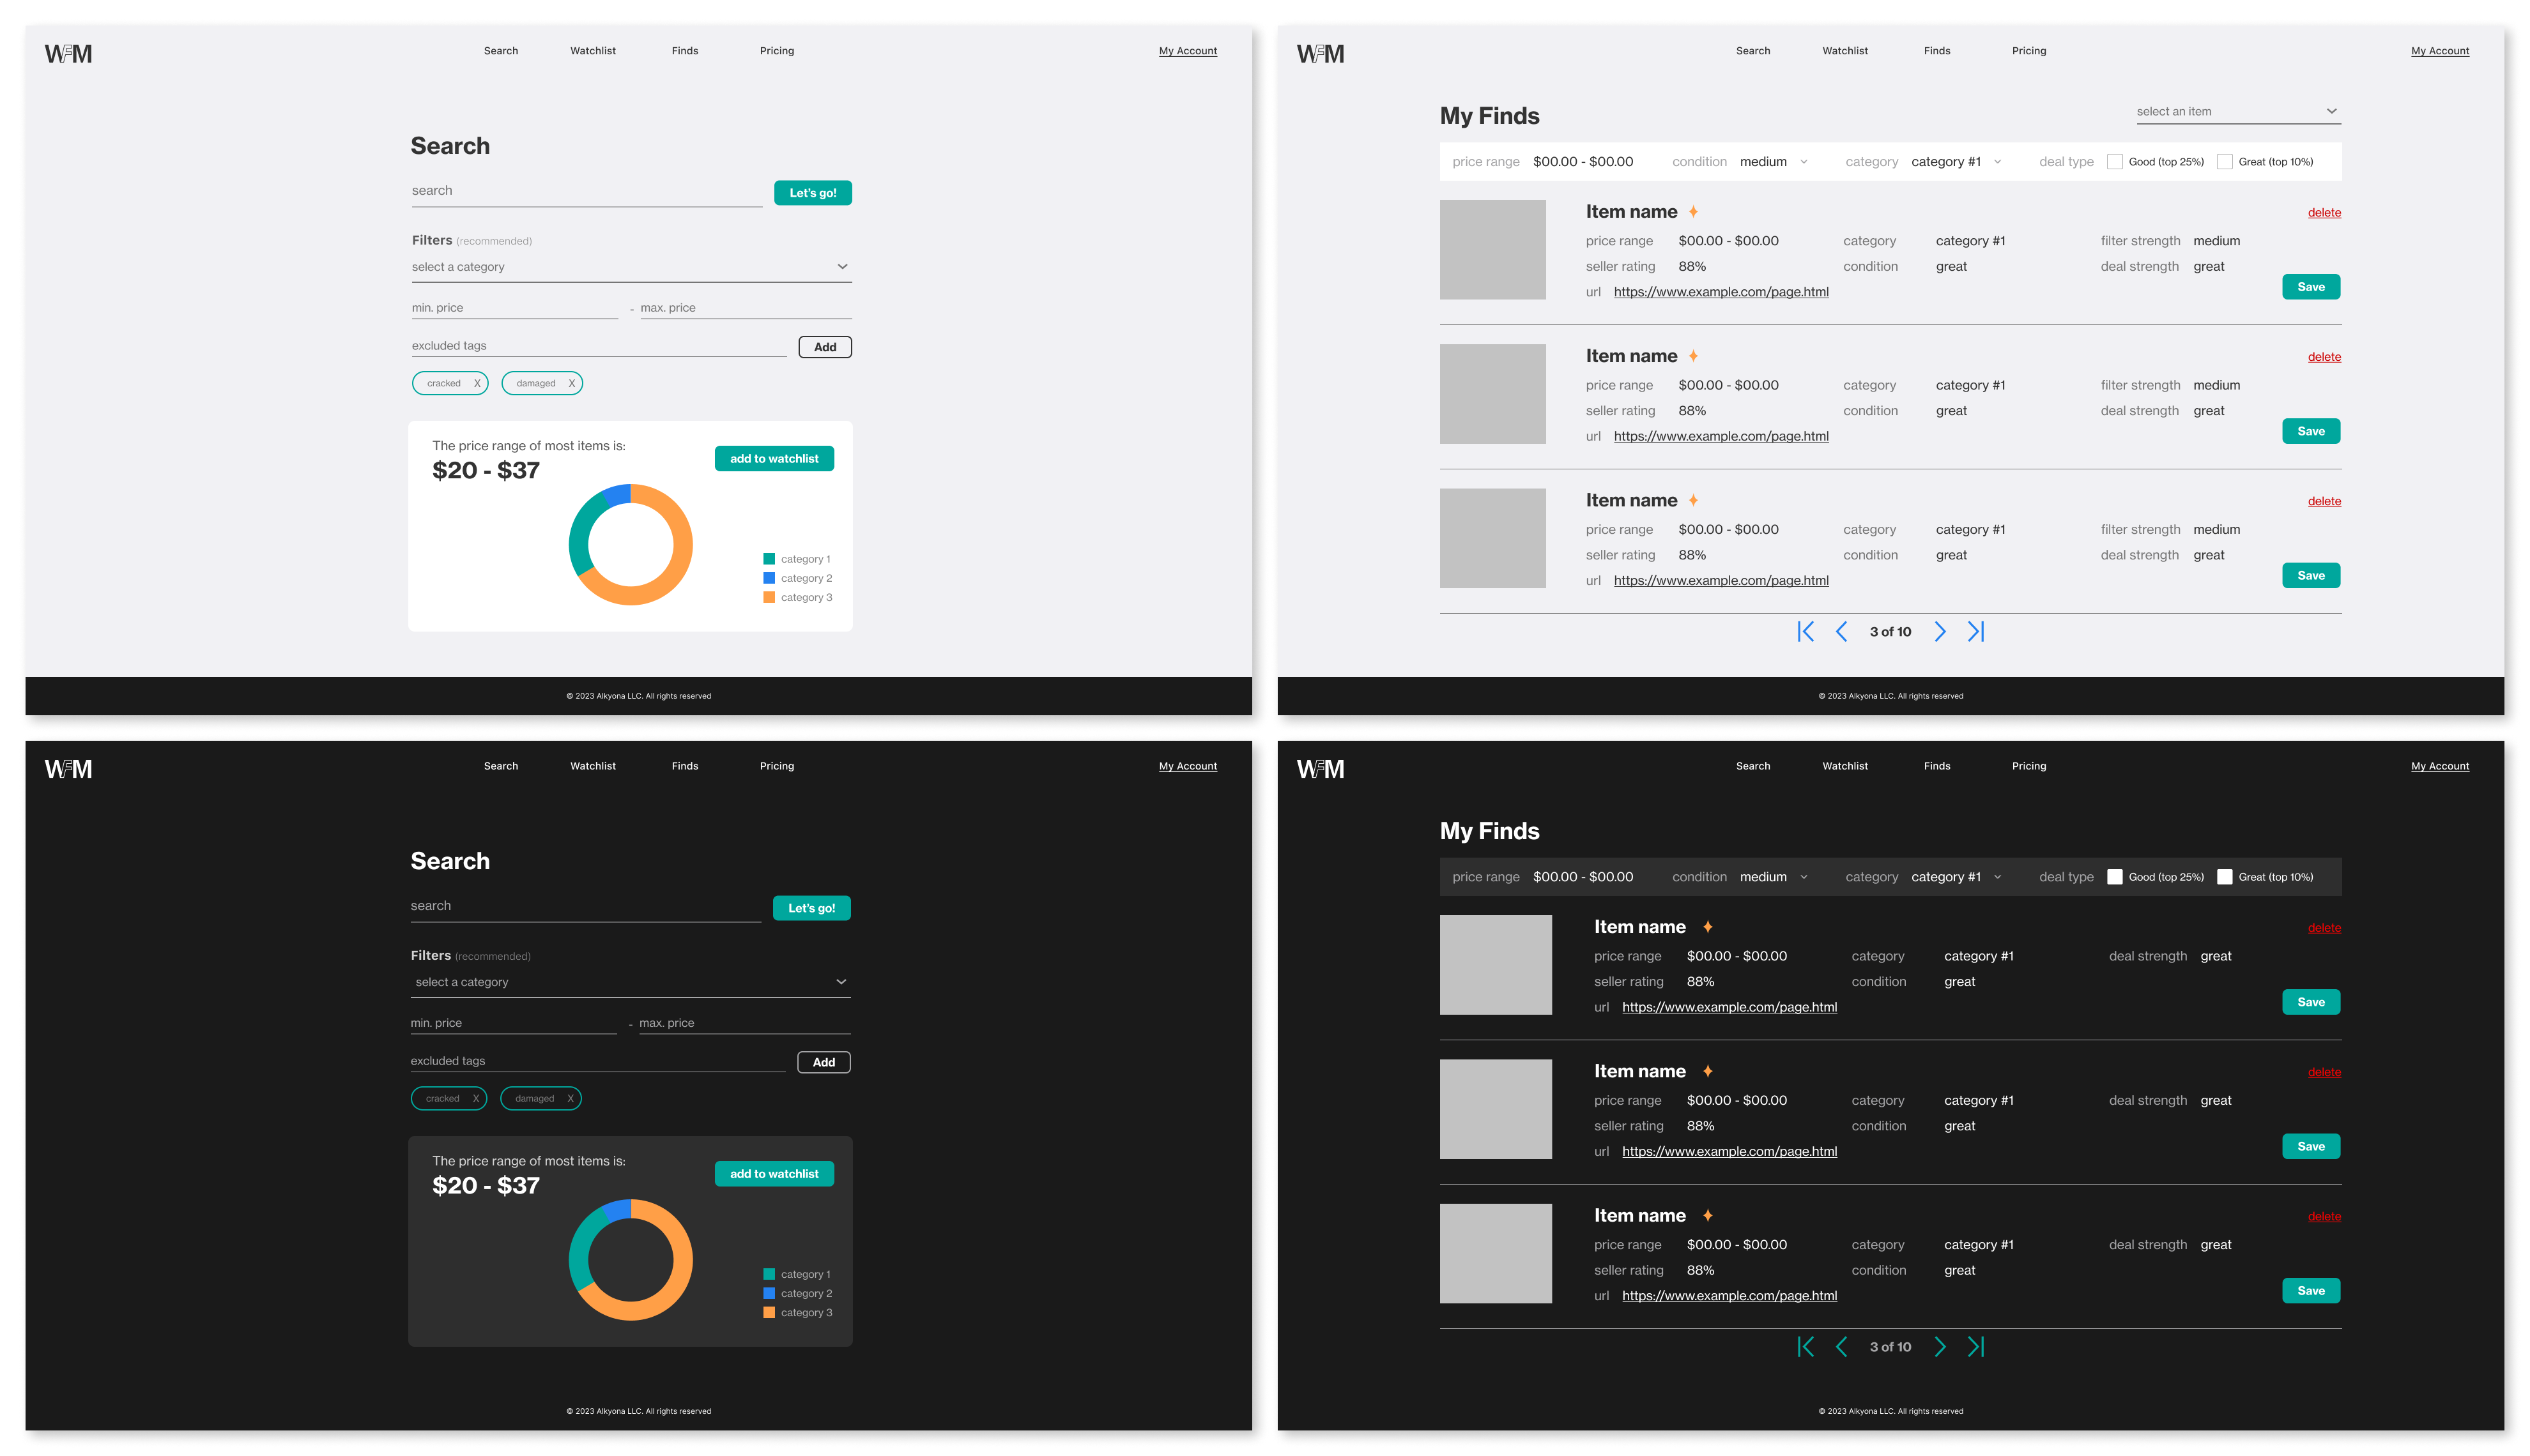Remove the 'damaged' tag via X in dark Search
This screenshot has height=1456, width=2530.
571,1098
